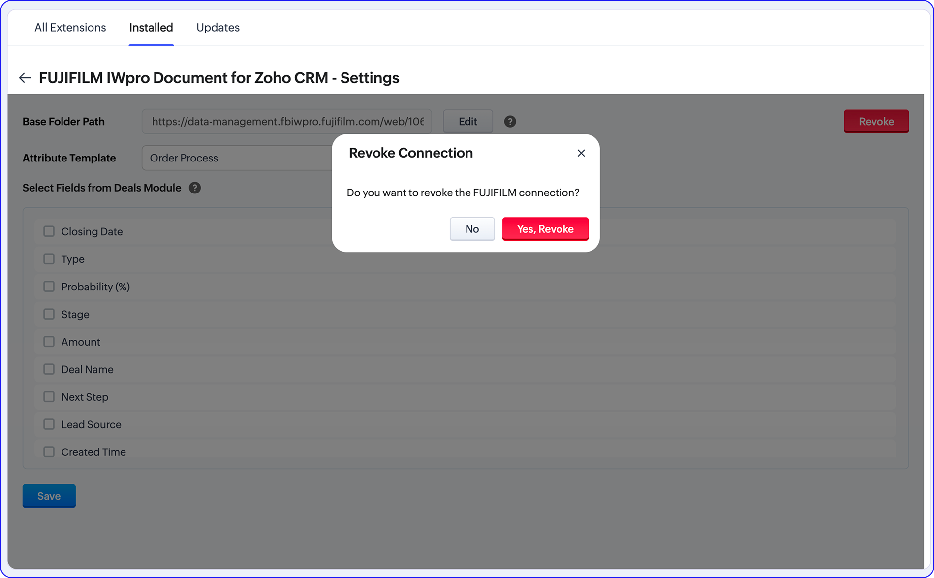The width and height of the screenshot is (934, 578).
Task: Click the back arrow beside settings title
Action: pos(25,78)
